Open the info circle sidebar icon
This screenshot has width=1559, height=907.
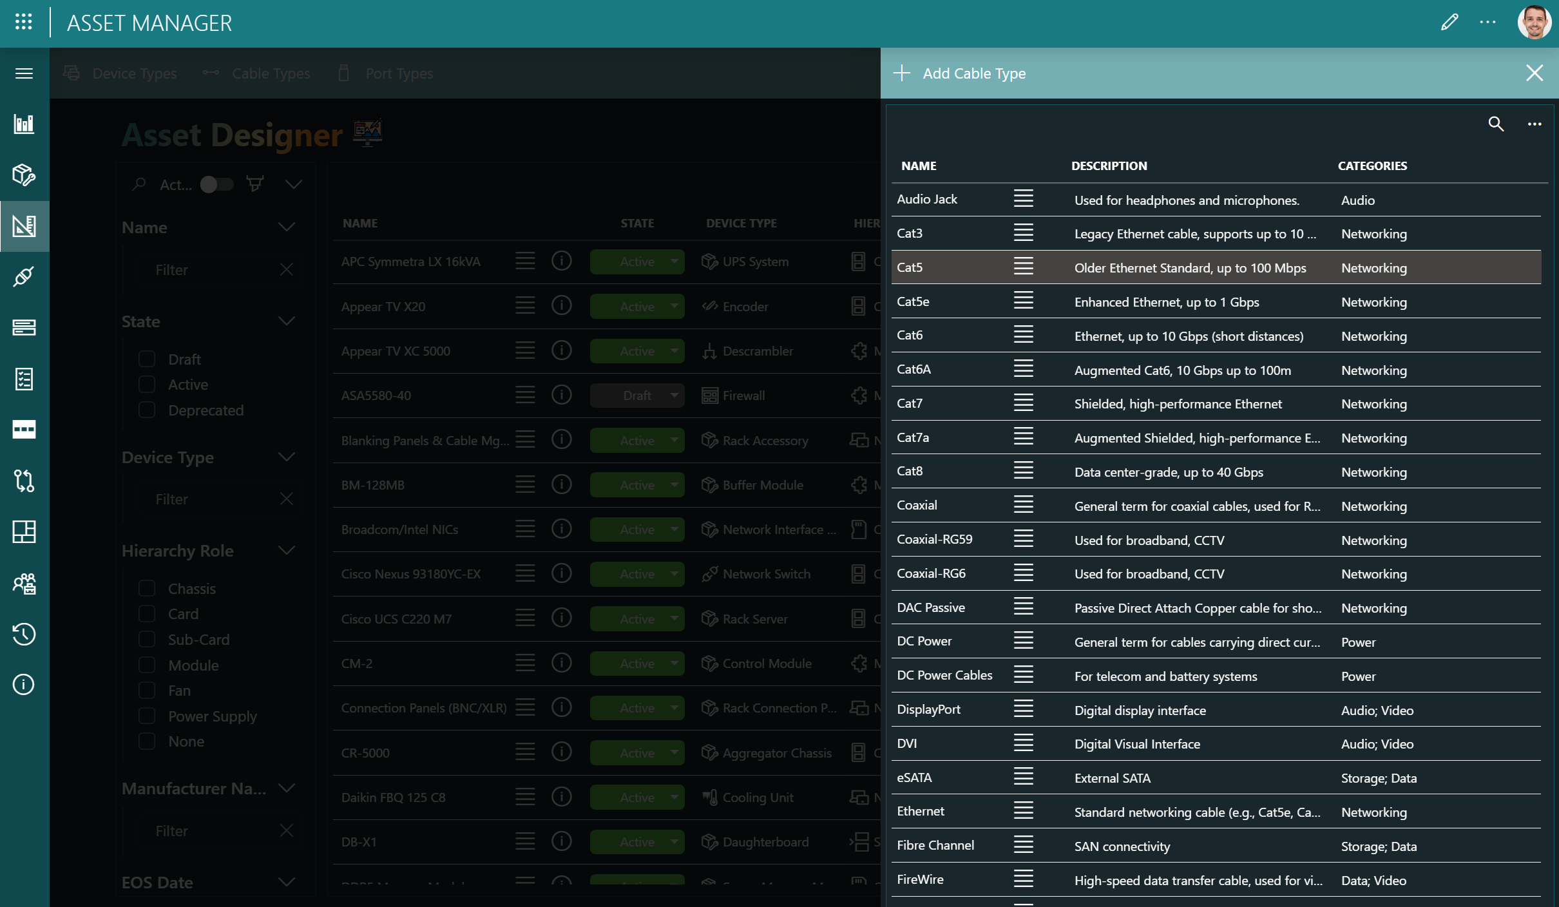click(x=24, y=684)
